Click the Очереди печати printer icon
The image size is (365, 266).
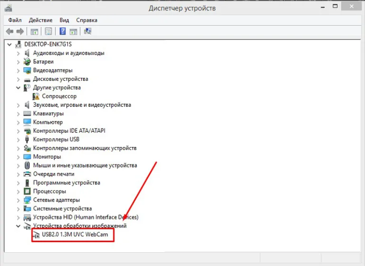tap(27, 174)
